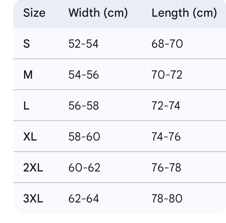Click the 70-72 length value
This screenshot has height=223, width=226.
167,75
